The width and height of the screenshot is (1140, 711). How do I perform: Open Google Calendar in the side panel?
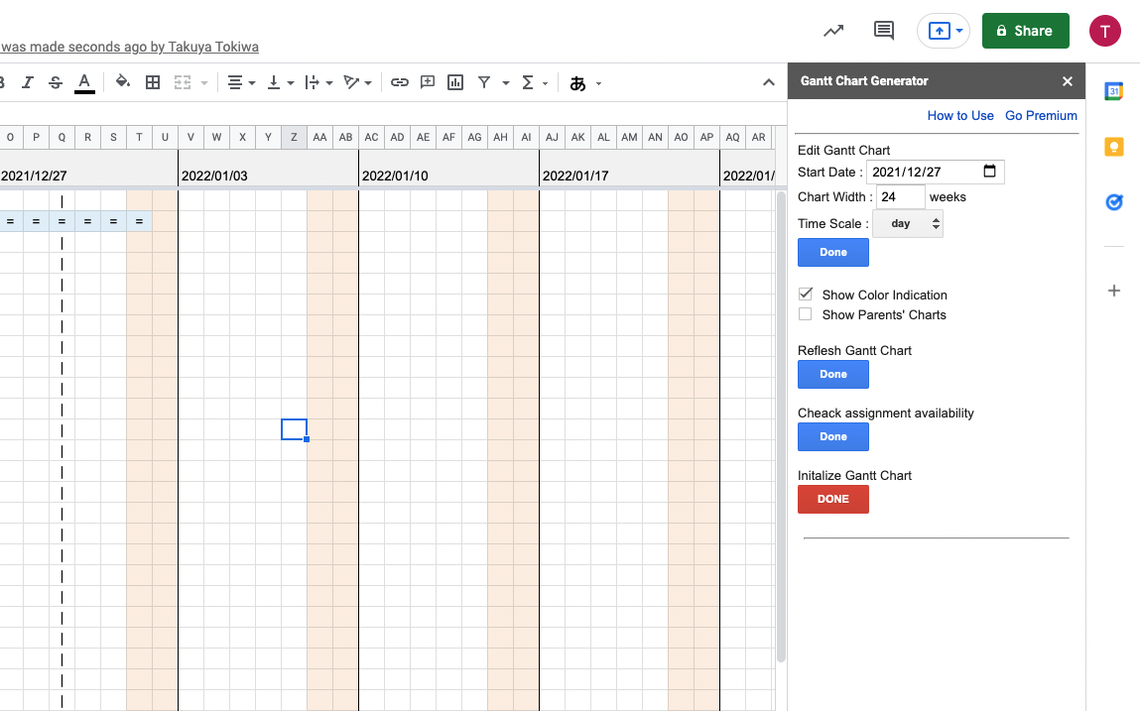click(1113, 91)
